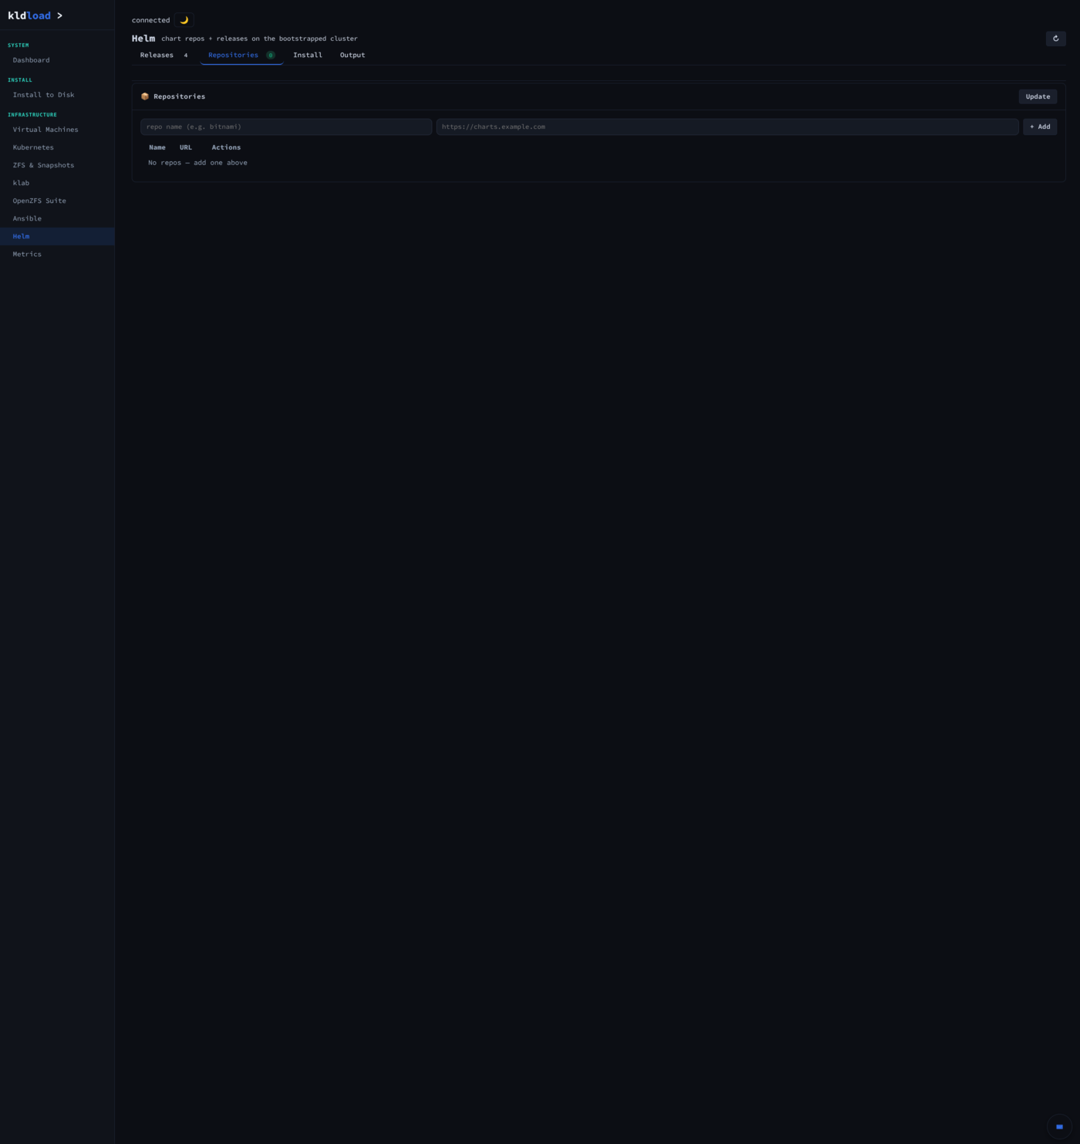Click the Actions column header
Image resolution: width=1080 pixels, height=1144 pixels.
(x=226, y=147)
